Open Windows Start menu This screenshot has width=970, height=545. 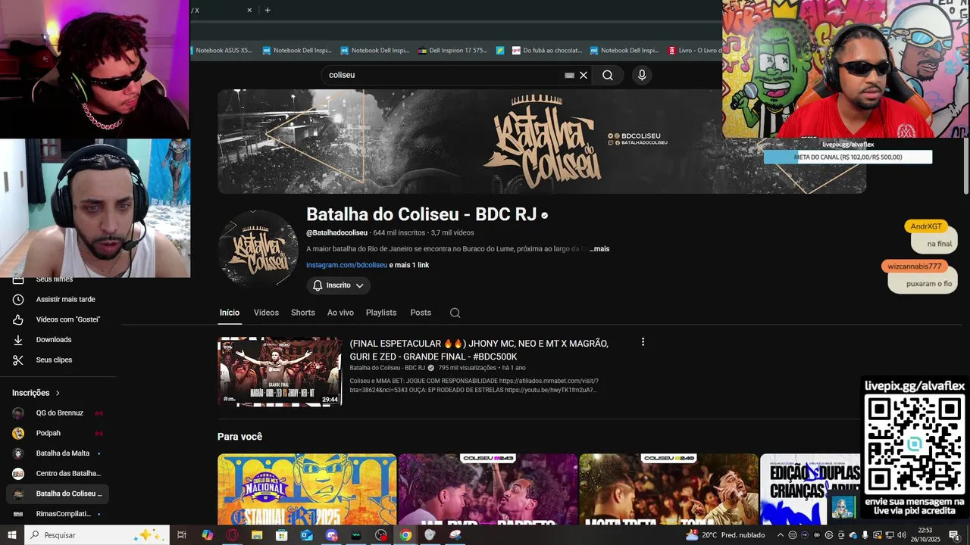click(11, 535)
